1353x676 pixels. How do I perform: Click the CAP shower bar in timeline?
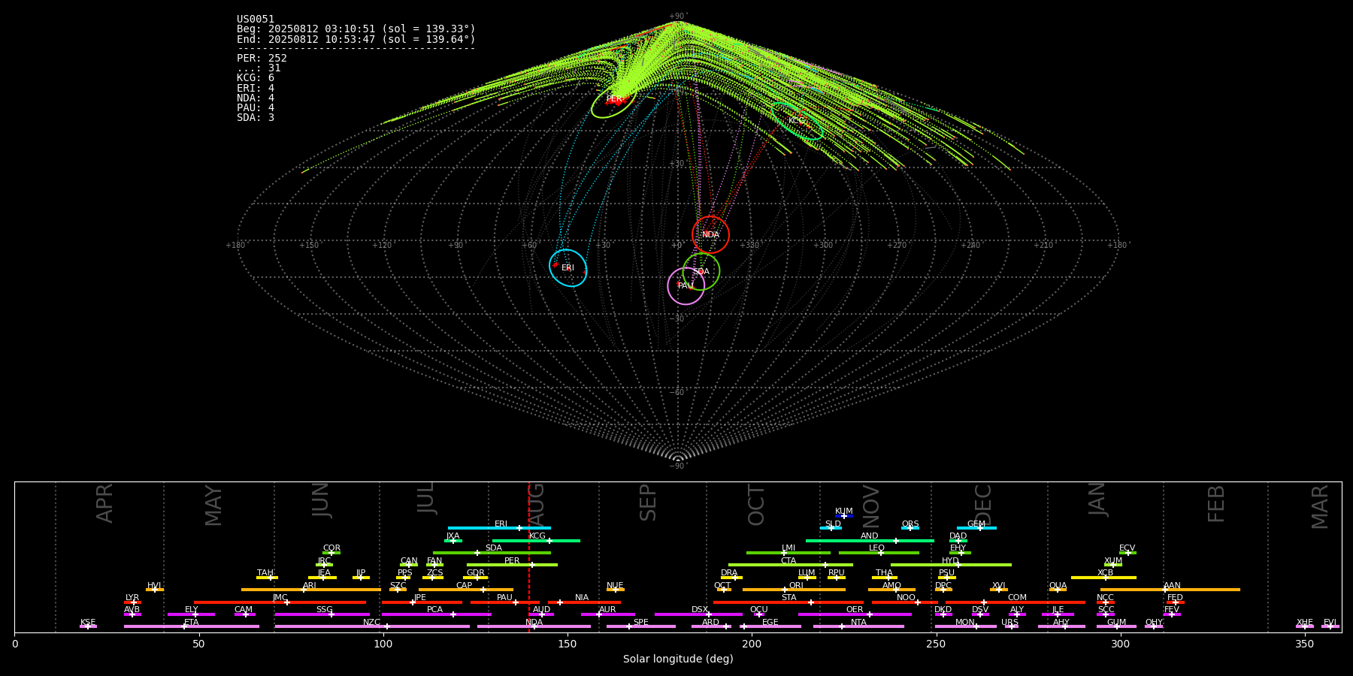(466, 590)
